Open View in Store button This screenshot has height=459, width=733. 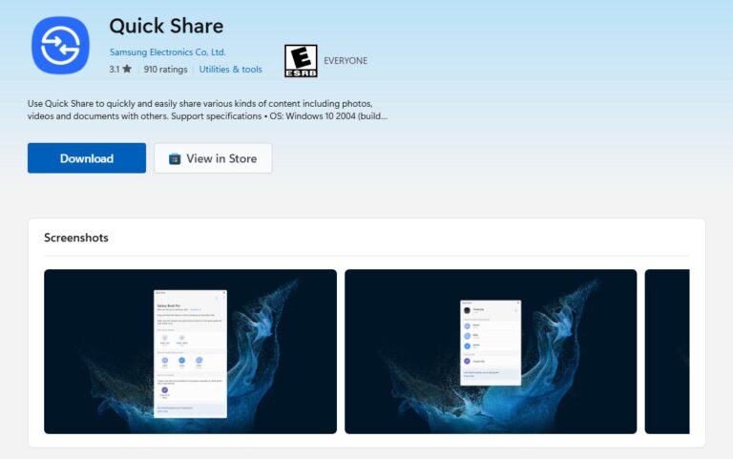213,158
